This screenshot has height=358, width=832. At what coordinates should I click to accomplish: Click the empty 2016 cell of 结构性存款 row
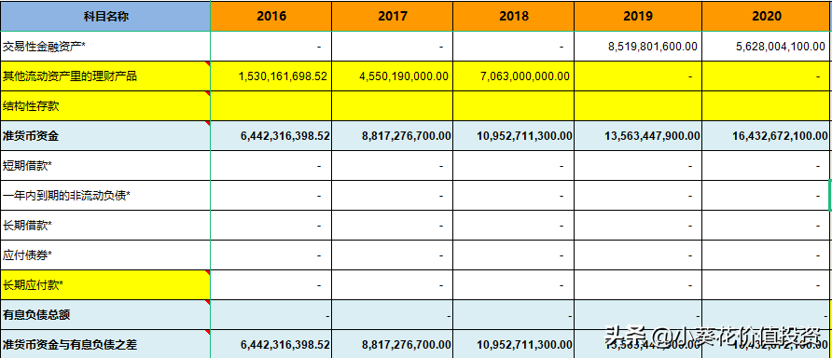(x=271, y=106)
